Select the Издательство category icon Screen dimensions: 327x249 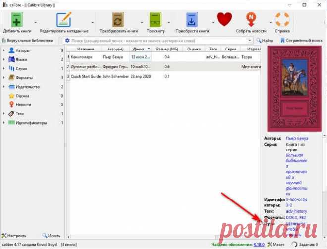pyautogui.click(x=12, y=87)
